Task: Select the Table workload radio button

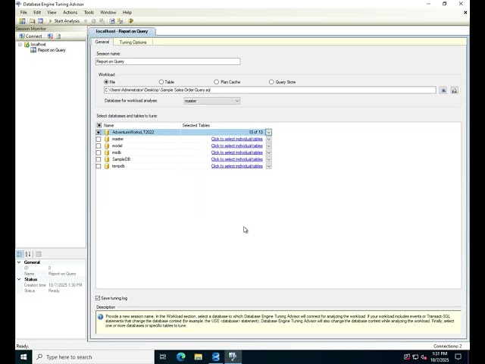Action: pos(161,82)
